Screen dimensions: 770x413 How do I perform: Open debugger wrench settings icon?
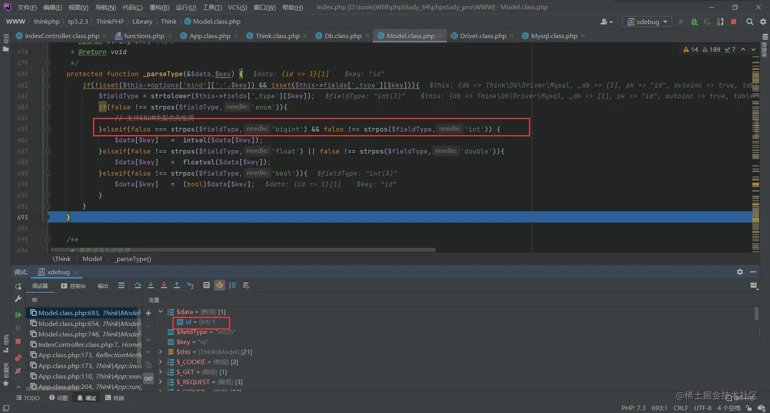[x=18, y=299]
